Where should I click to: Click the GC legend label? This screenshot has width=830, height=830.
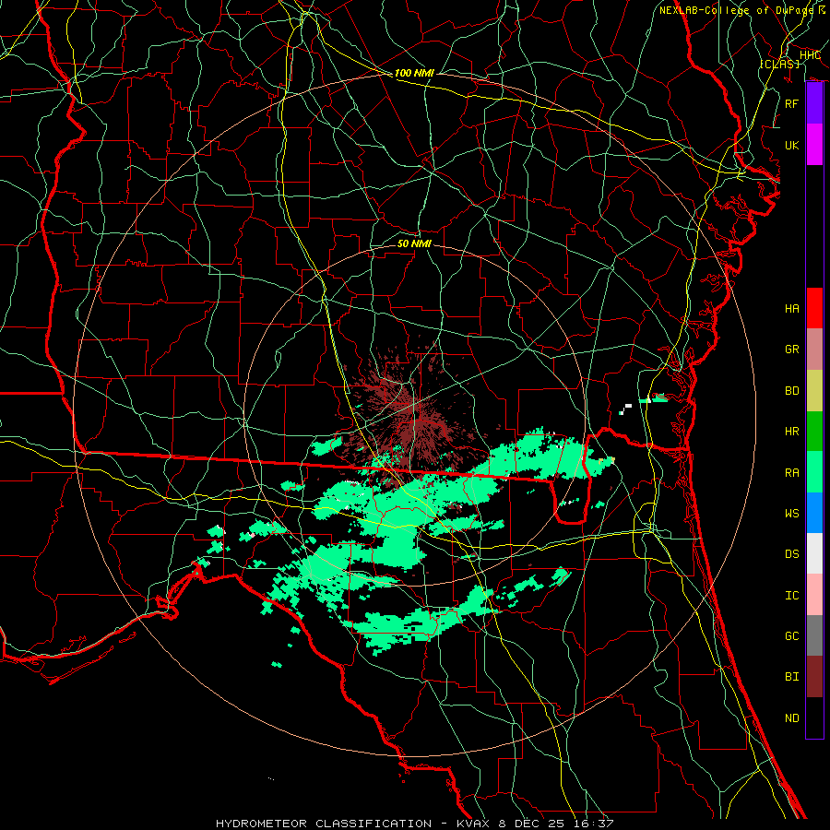click(792, 635)
